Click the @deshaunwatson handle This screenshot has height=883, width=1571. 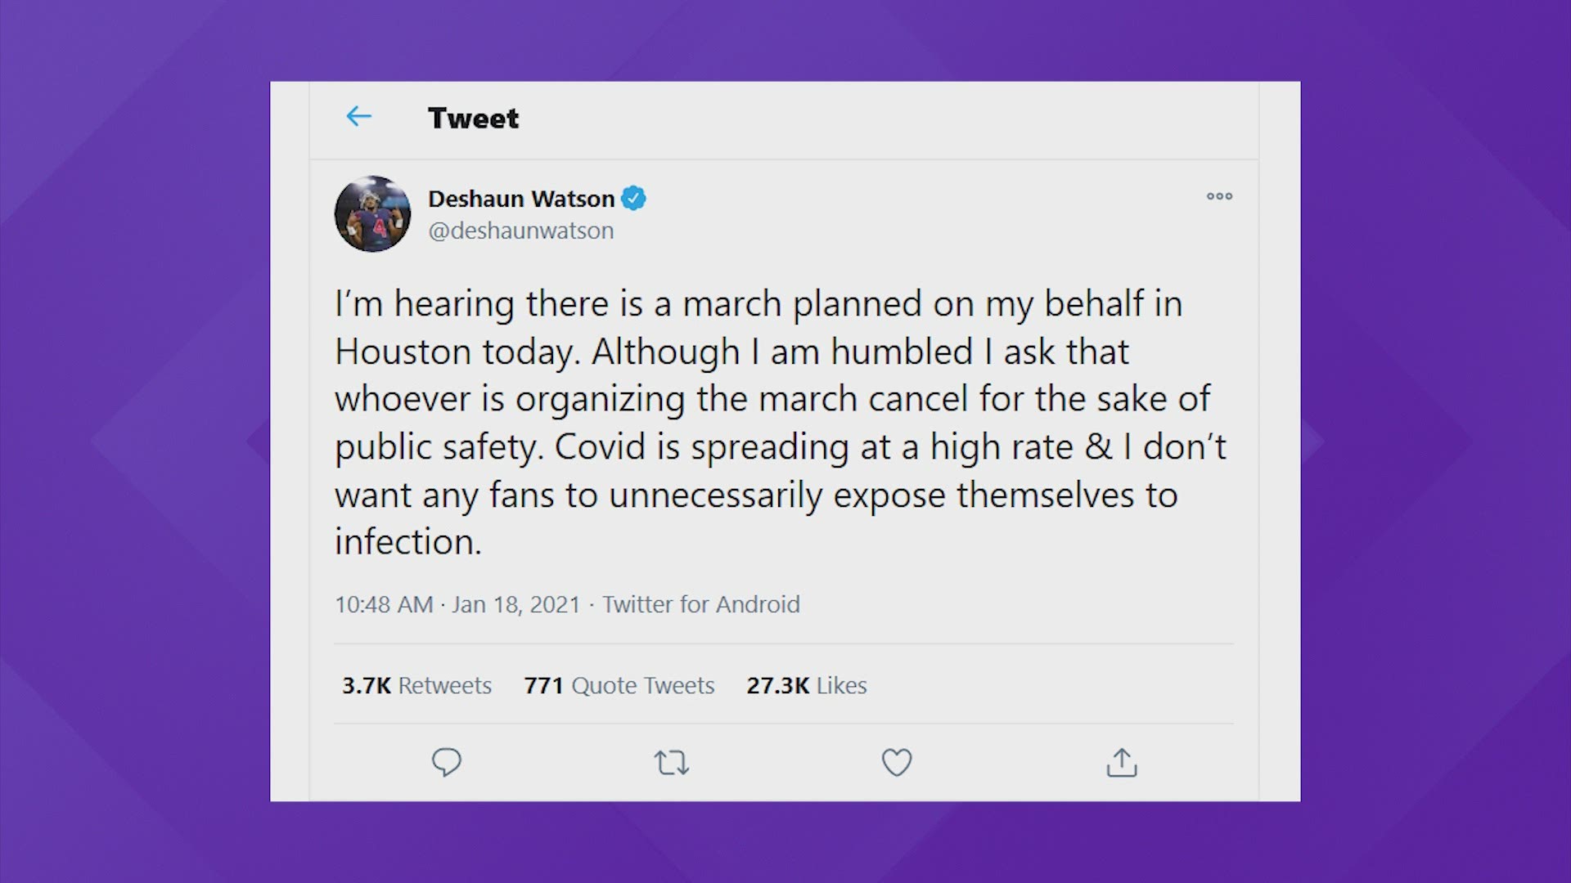pos(521,231)
